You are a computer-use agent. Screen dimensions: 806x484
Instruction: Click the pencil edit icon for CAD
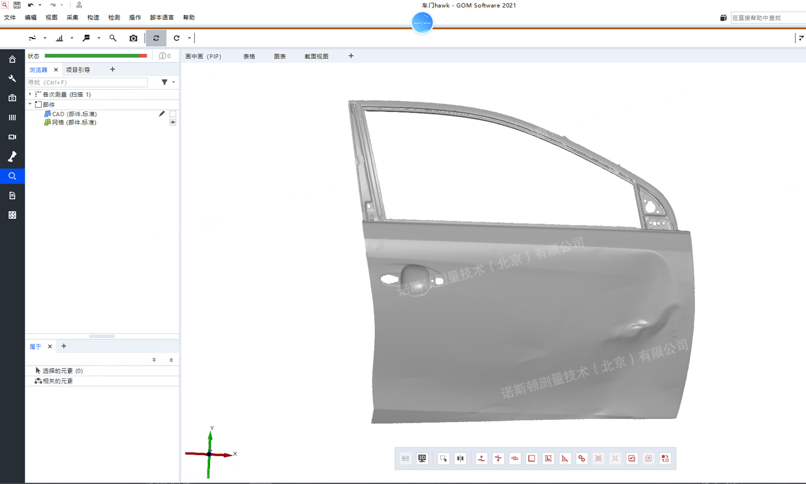162,114
